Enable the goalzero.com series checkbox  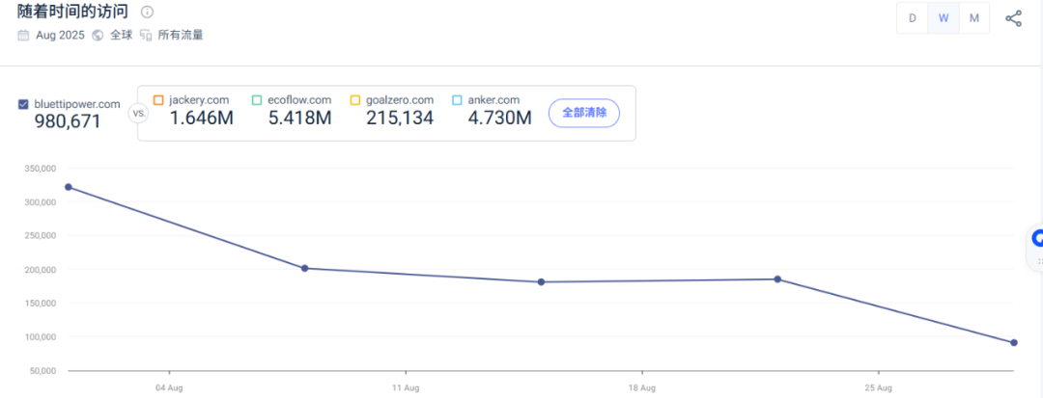tap(355, 100)
